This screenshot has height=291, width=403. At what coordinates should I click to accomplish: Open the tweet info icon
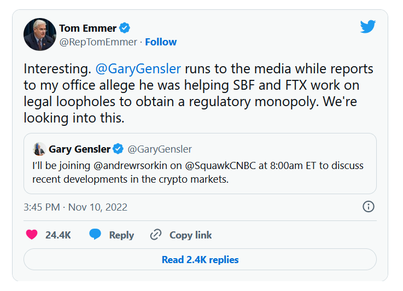[369, 206]
